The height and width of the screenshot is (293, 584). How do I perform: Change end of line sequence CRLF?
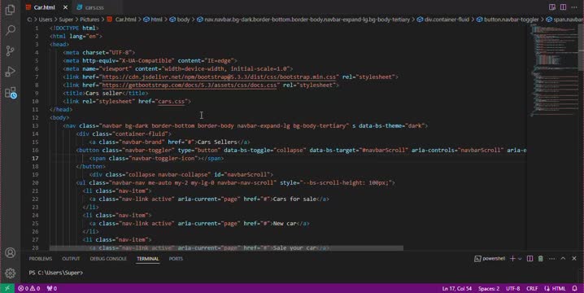pos(532,289)
